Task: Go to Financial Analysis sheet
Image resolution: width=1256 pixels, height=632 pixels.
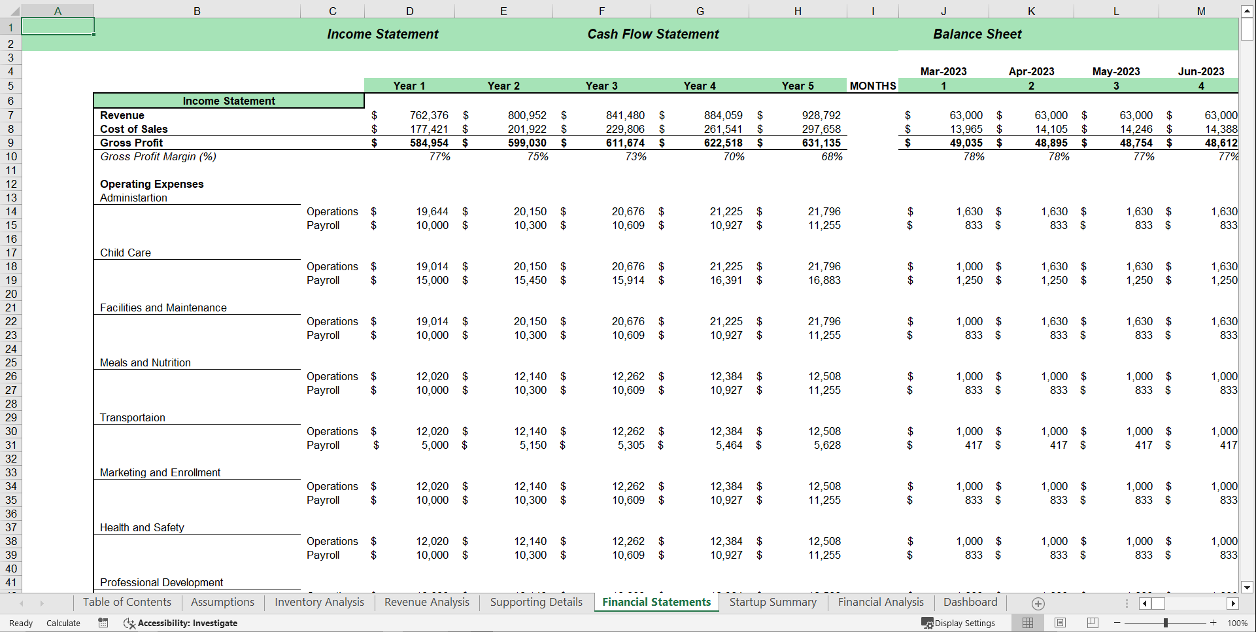Action: pos(881,603)
